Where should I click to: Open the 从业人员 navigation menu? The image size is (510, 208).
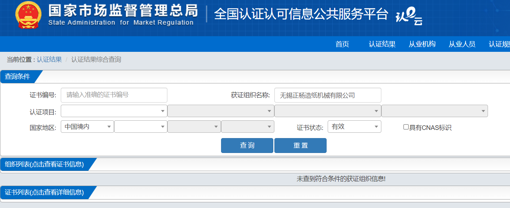coord(462,44)
